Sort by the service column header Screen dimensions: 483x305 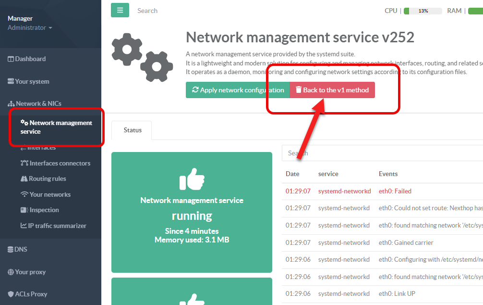(328, 174)
